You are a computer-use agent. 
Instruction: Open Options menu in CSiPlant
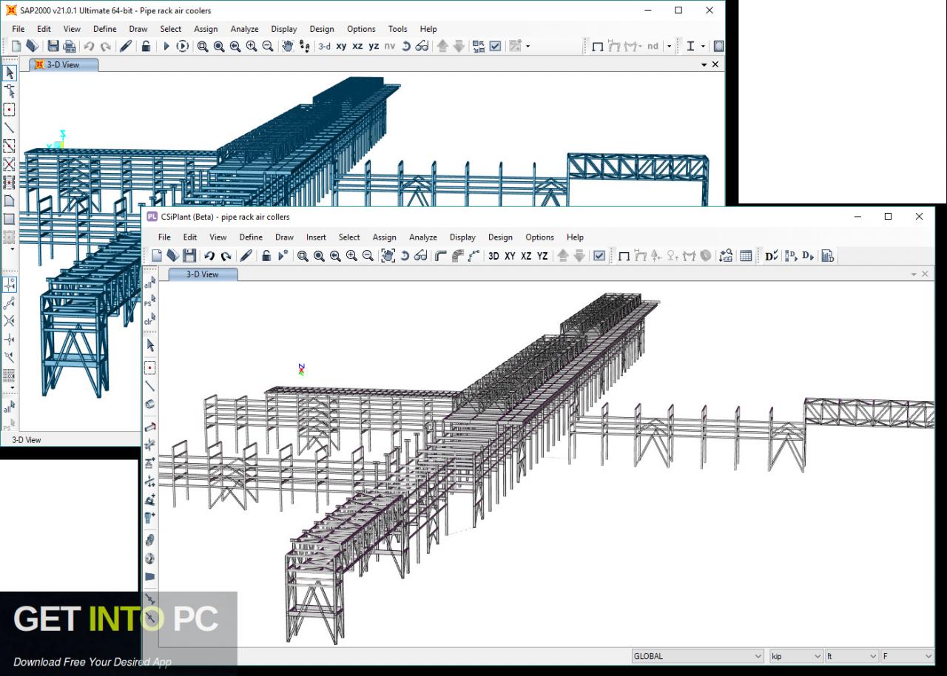click(539, 237)
